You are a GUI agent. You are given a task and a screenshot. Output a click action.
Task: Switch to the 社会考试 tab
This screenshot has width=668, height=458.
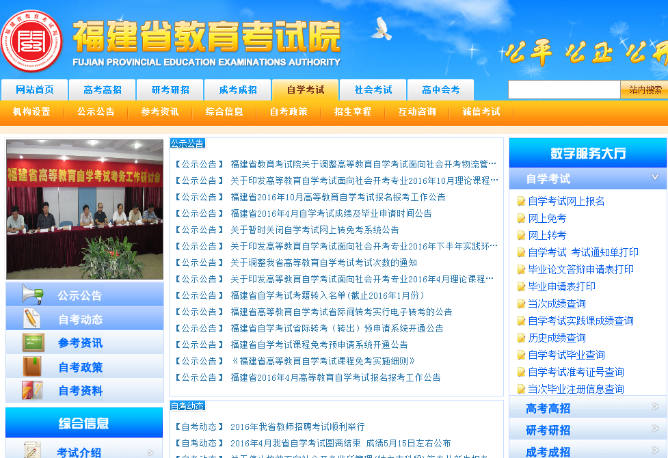(373, 90)
